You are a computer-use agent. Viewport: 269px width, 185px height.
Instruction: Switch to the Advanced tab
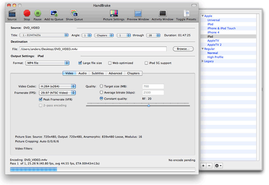(115, 73)
